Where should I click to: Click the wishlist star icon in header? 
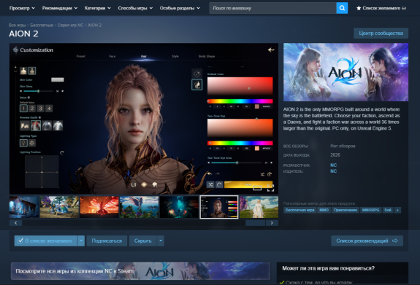[x=359, y=8]
